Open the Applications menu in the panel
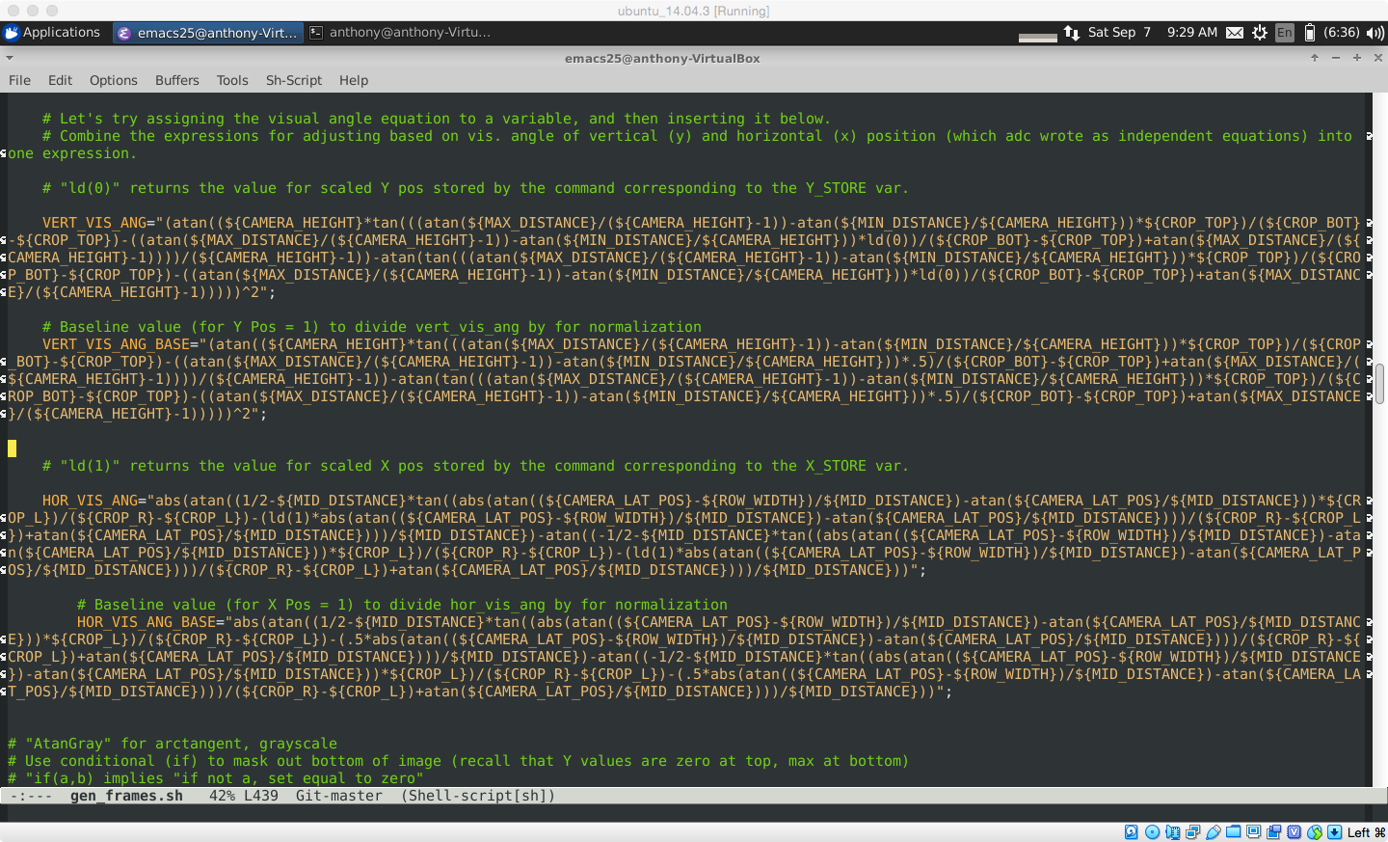 [52, 33]
